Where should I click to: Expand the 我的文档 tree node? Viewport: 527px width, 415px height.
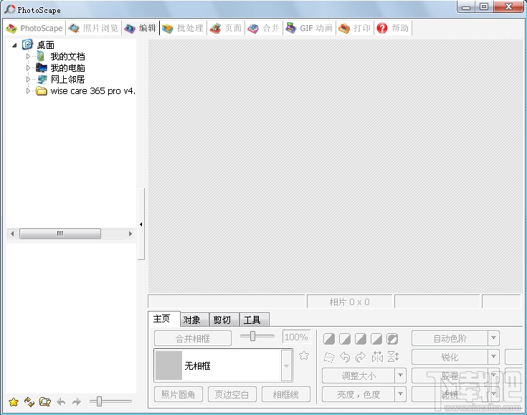tap(28, 57)
